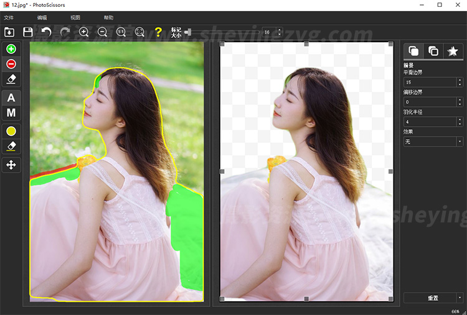Open the arrow beside the 重置 button

[460, 298]
